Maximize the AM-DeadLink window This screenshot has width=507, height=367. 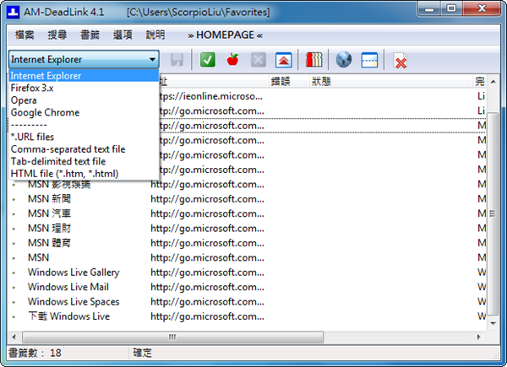(451, 8)
